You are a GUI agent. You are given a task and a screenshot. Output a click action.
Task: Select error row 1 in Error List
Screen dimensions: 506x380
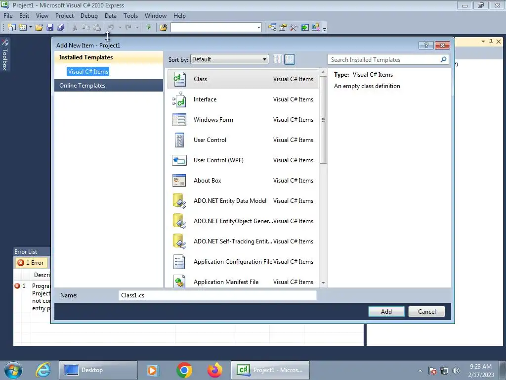32,297
